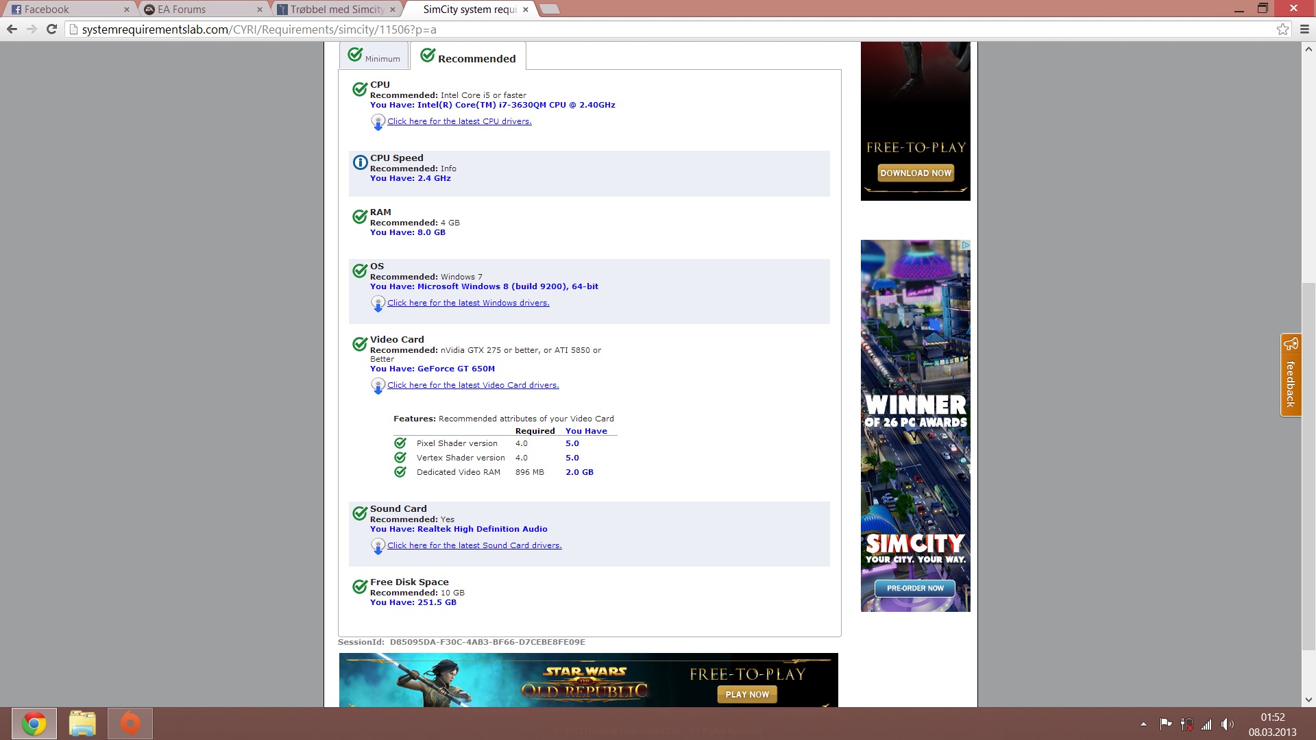Screen dimensions: 1316x740
Task: Click the scrollbar down arrow
Action: [x=1308, y=700]
